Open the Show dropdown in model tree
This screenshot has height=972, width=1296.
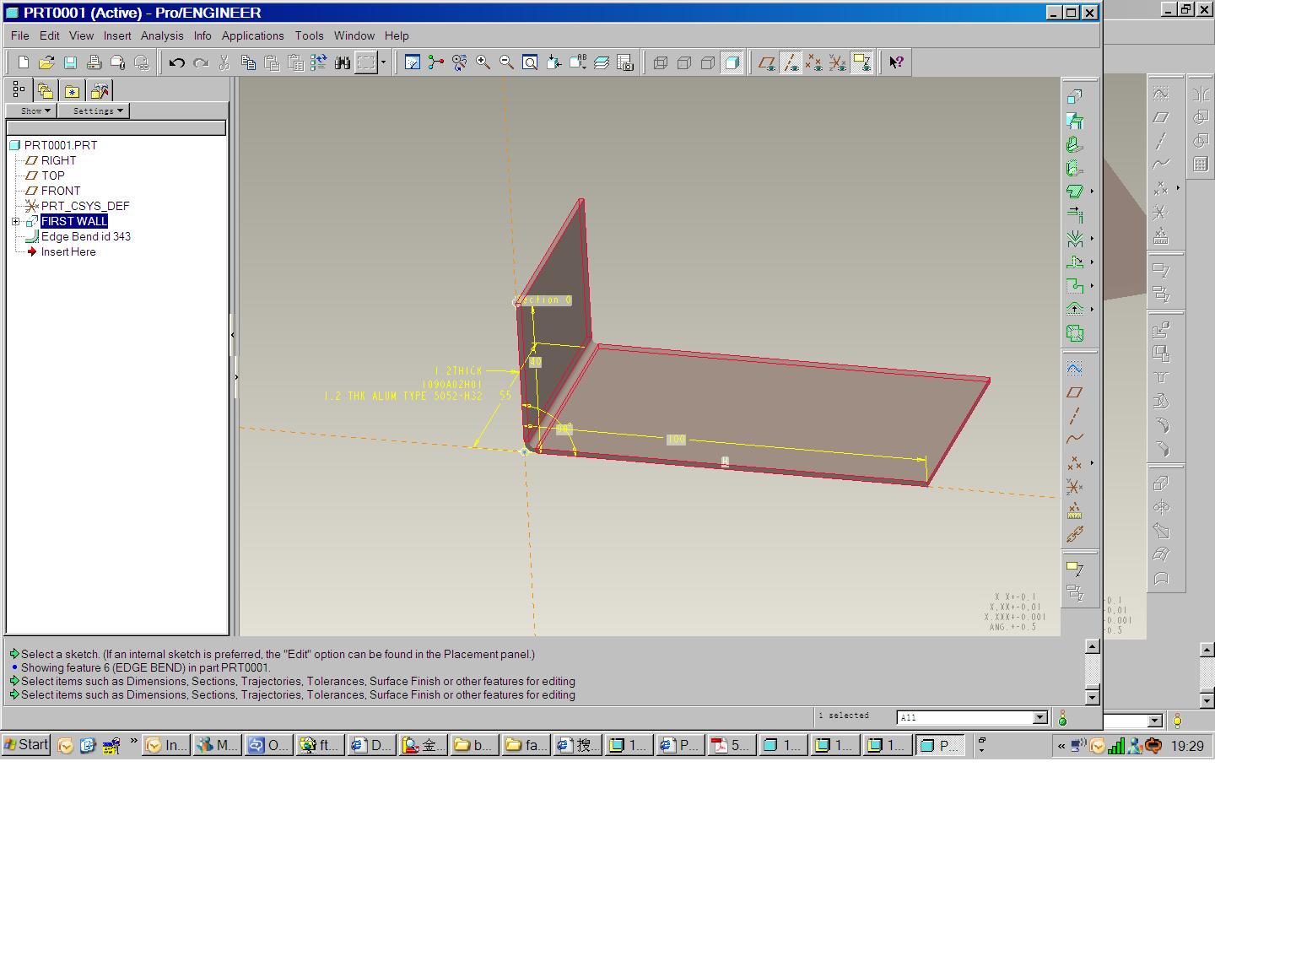(x=31, y=111)
